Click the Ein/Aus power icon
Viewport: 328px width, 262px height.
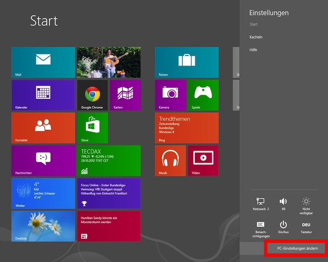(x=283, y=227)
